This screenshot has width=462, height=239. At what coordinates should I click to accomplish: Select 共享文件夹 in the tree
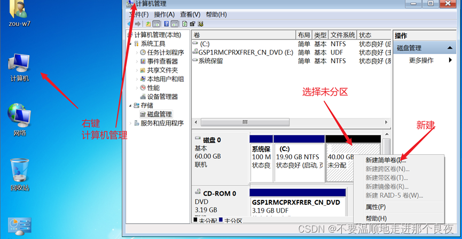162,70
